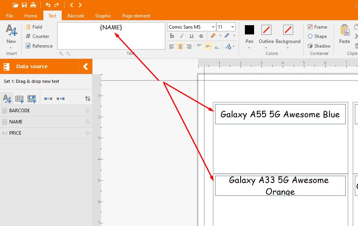Viewport: 358px width, 226px height.
Task: Click the Frame container button
Action: click(x=317, y=27)
